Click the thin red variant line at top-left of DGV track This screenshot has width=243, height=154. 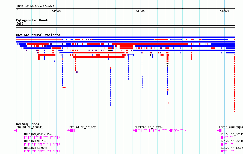[39, 40]
